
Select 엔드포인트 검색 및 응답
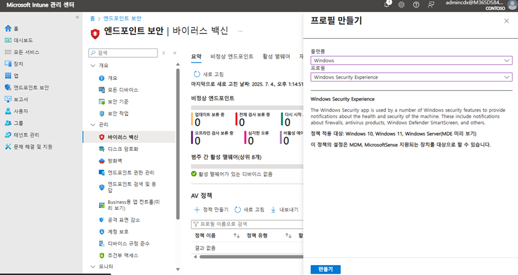point(127,187)
